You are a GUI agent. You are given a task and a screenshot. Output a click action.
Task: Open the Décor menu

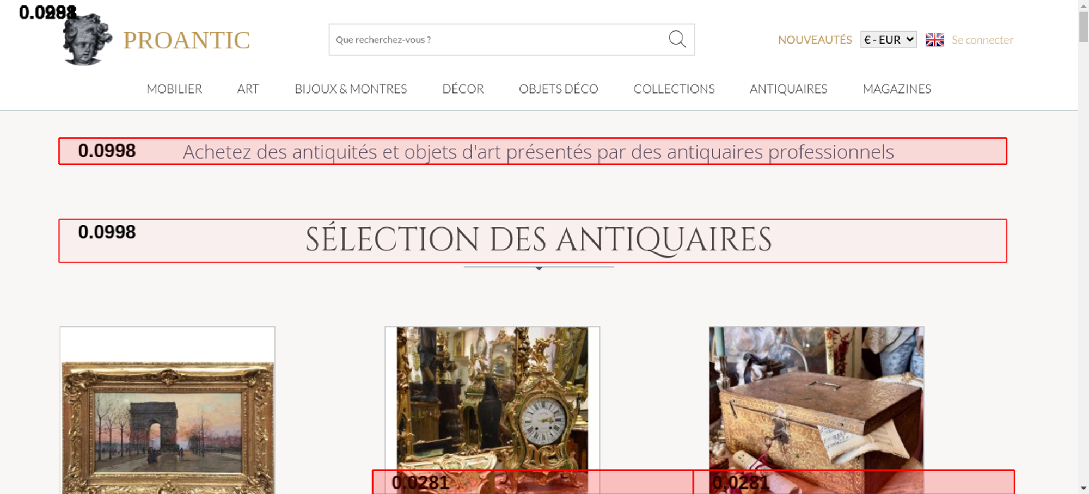point(463,89)
